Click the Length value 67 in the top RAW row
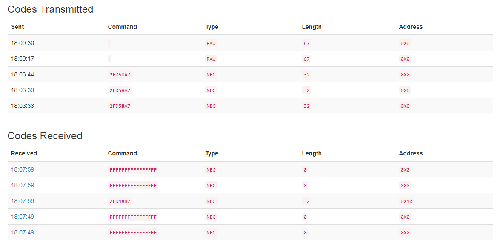Screen dimensions: 500x245 (x=306, y=43)
